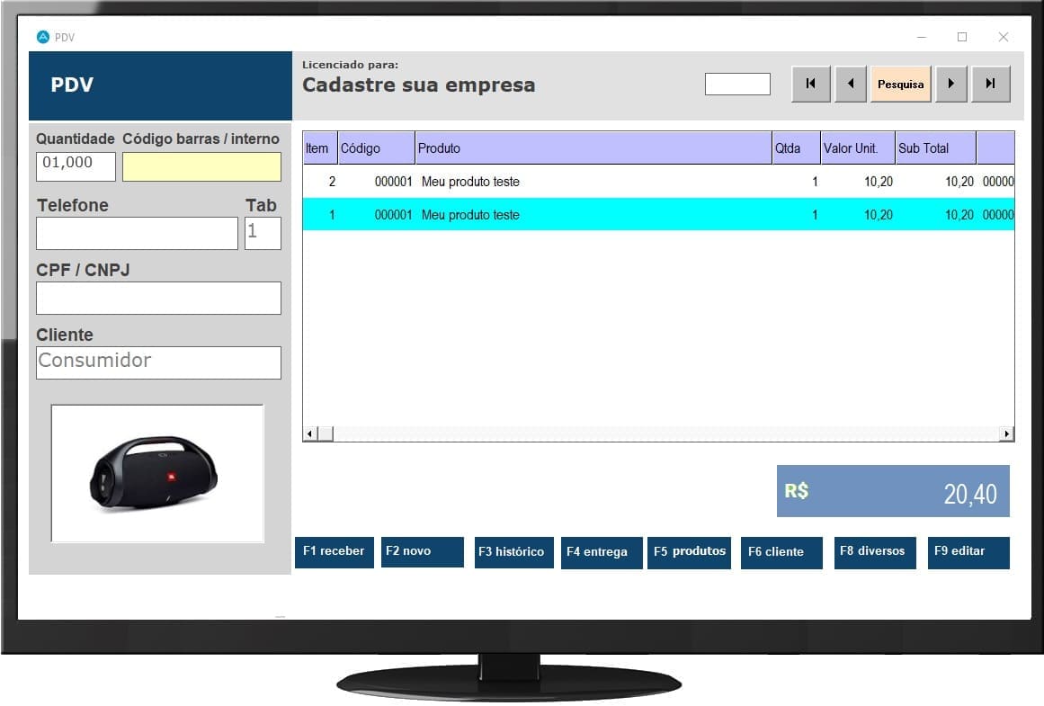Click the PDV app icon in title bar
This screenshot has width=1044, height=706.
(42, 37)
